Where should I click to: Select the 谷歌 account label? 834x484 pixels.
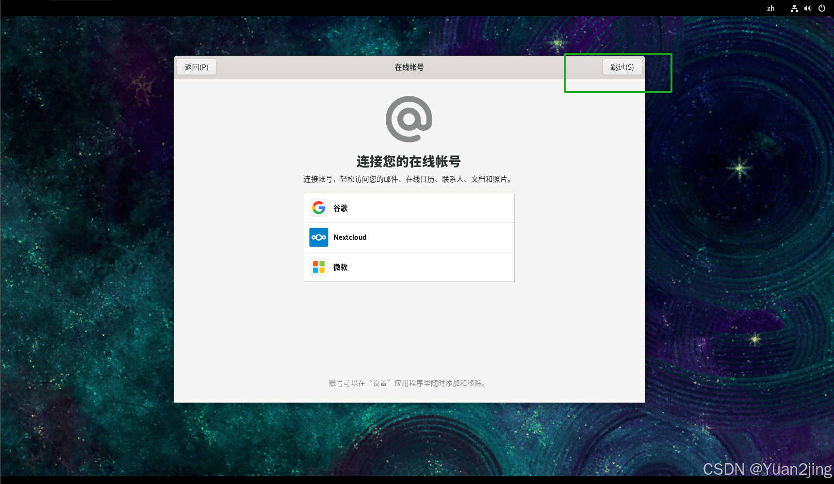click(341, 208)
